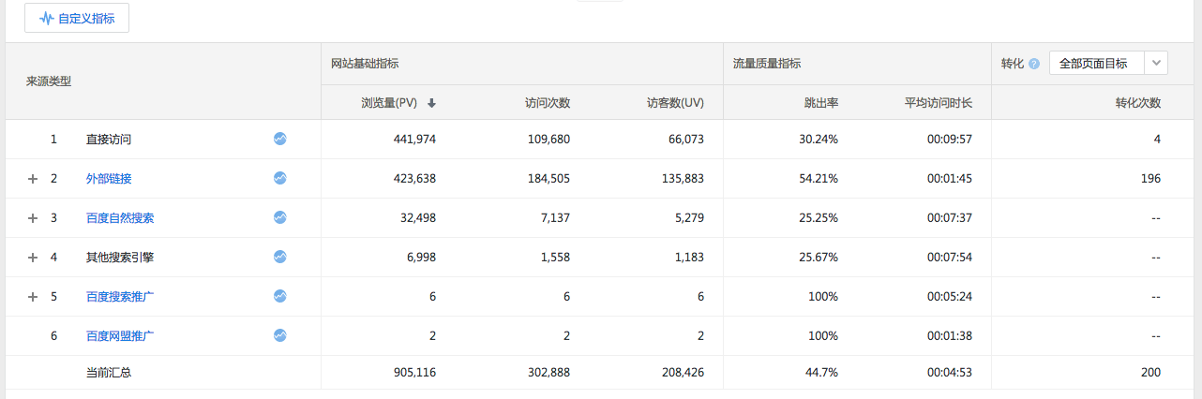Screen dimensions: 1202x399
Task: Open trend icon for 百度自然搜索 row
Action: click(x=279, y=217)
